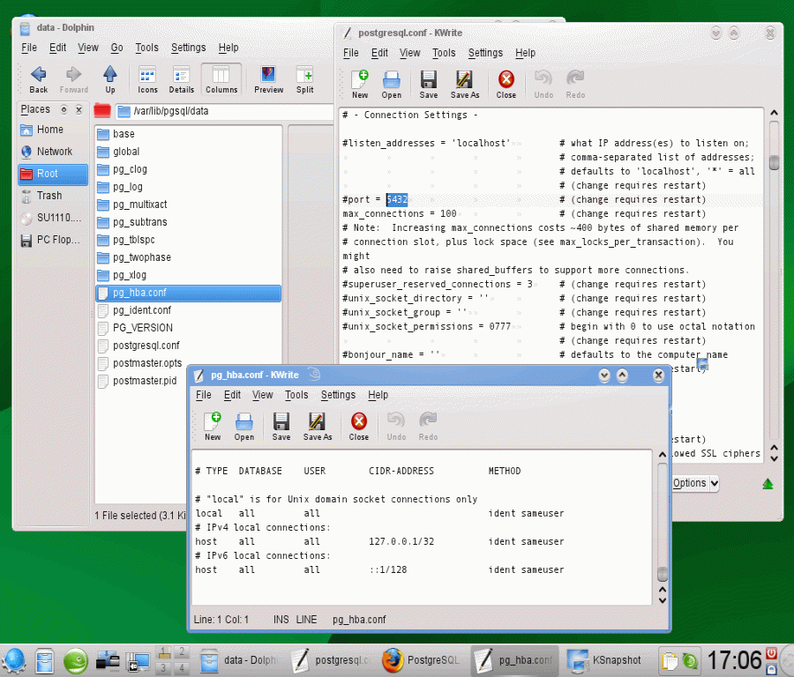Open the KDE application launcher menu
Screen dimensions: 794x677
pos(15,659)
